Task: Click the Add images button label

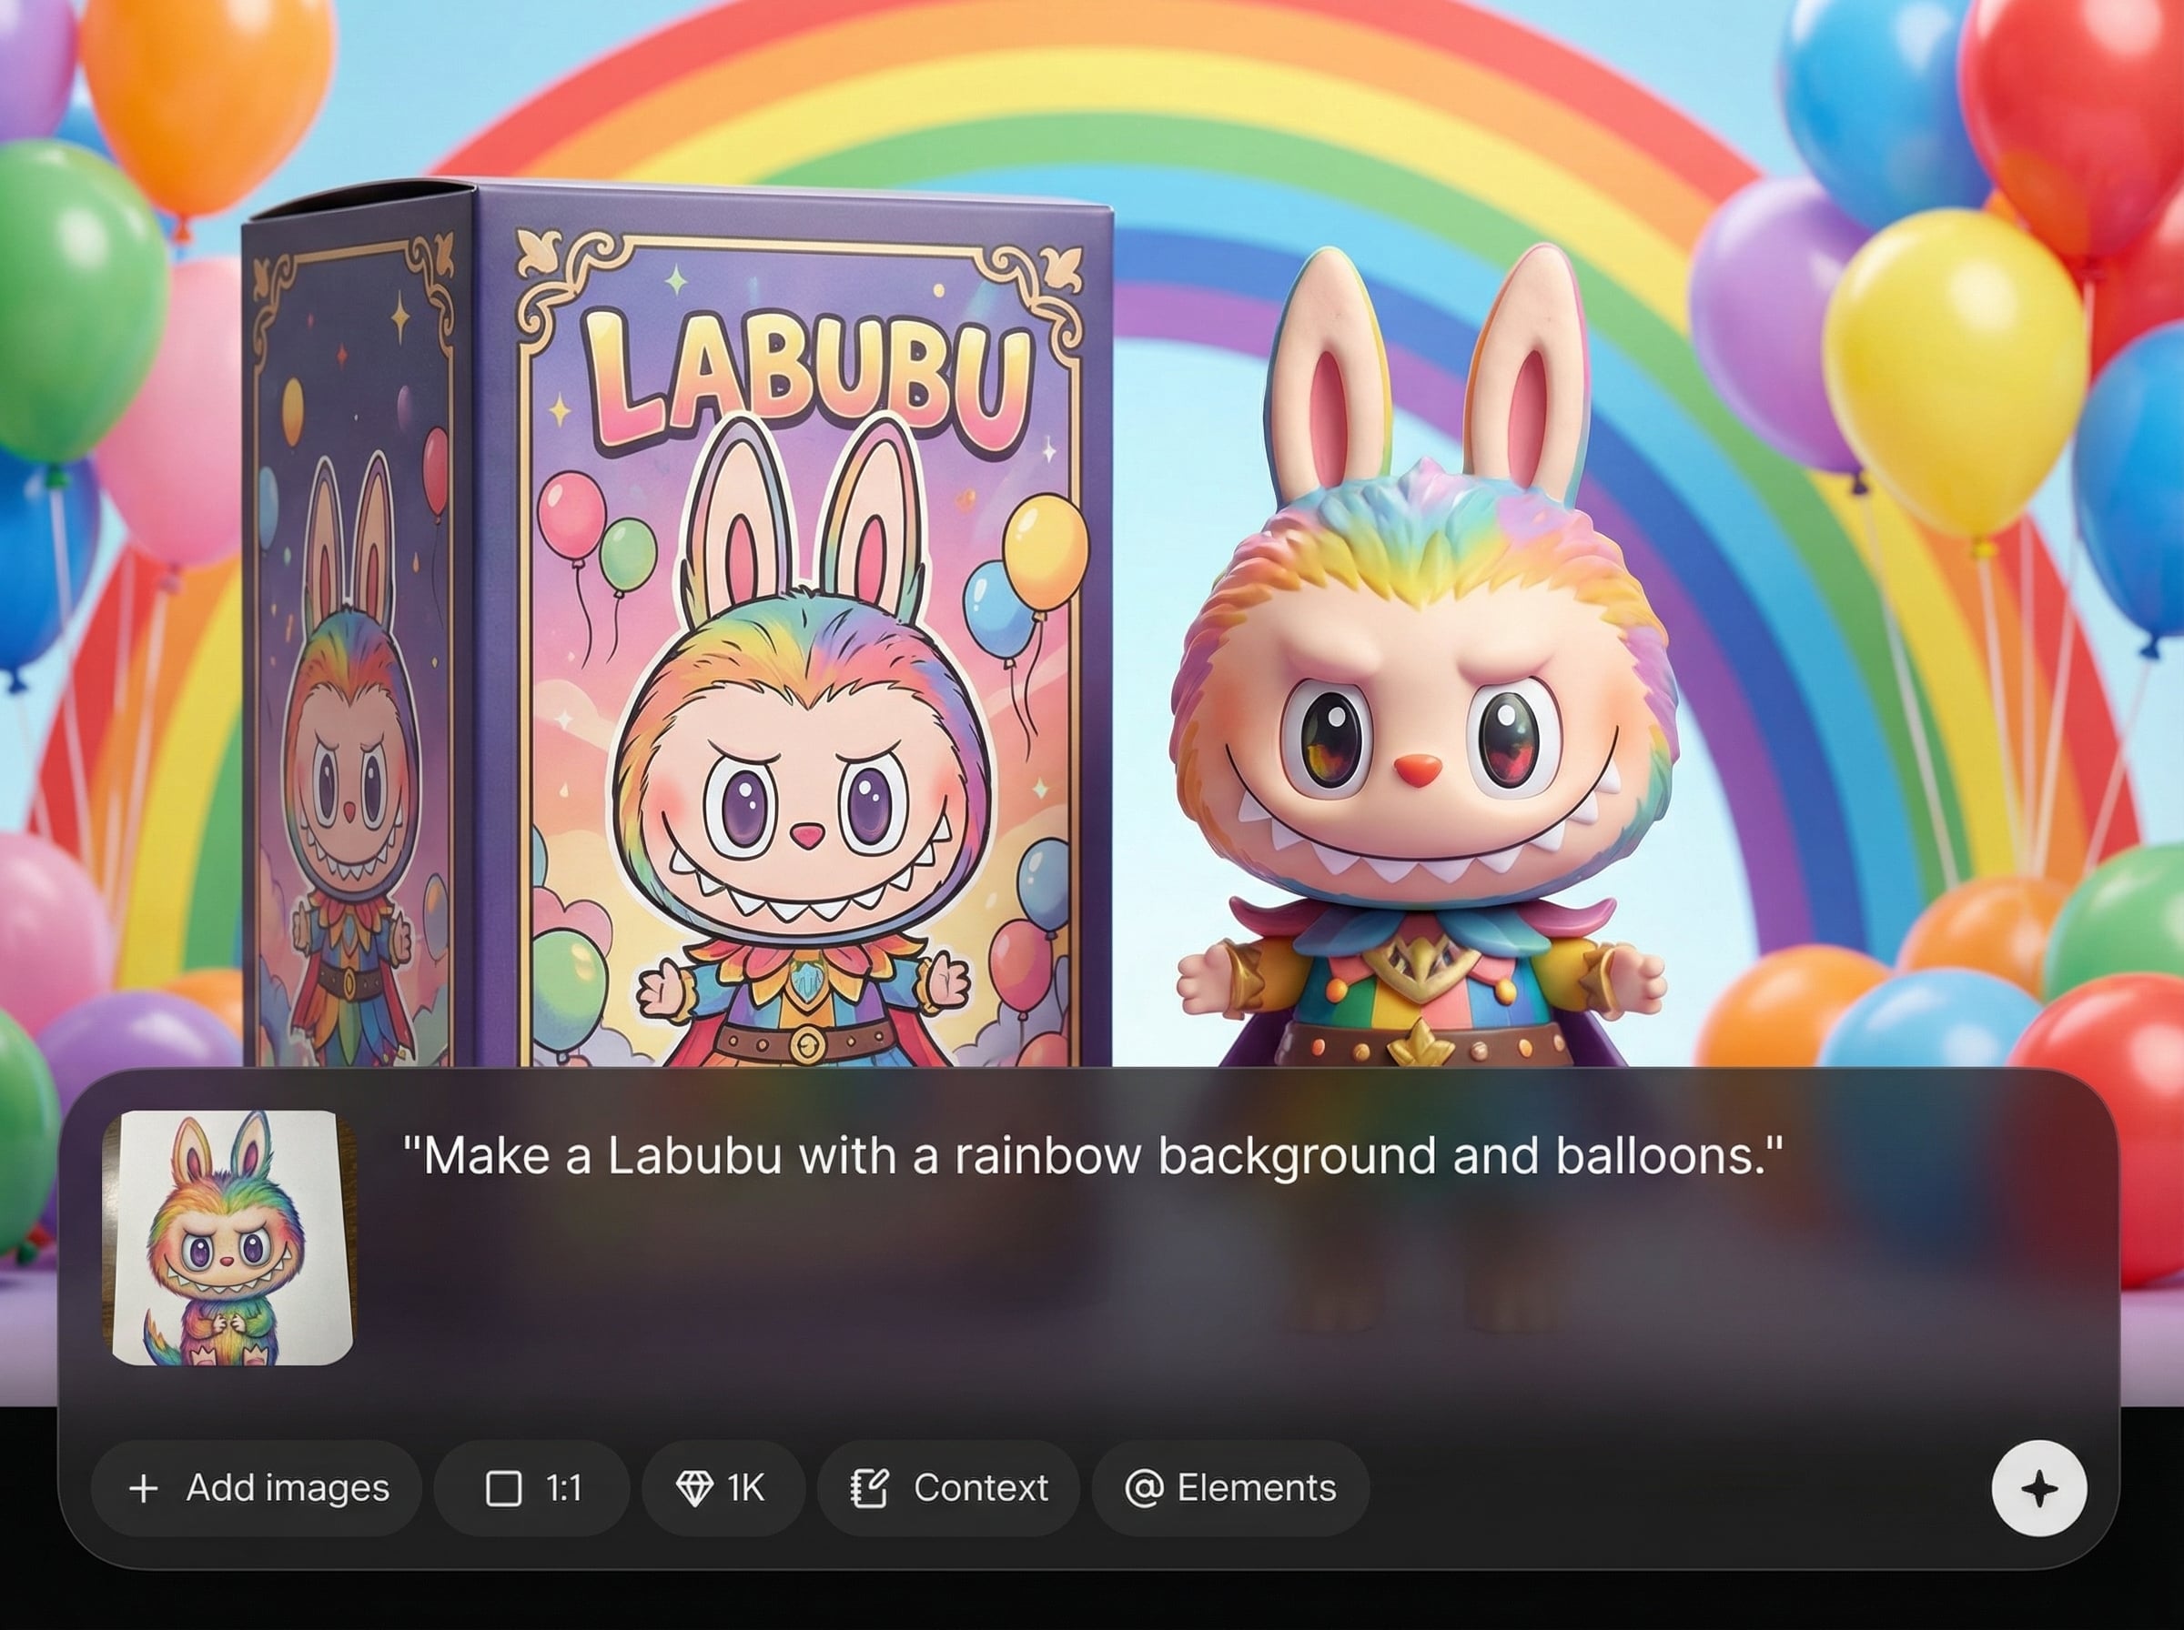Action: click(x=288, y=1488)
